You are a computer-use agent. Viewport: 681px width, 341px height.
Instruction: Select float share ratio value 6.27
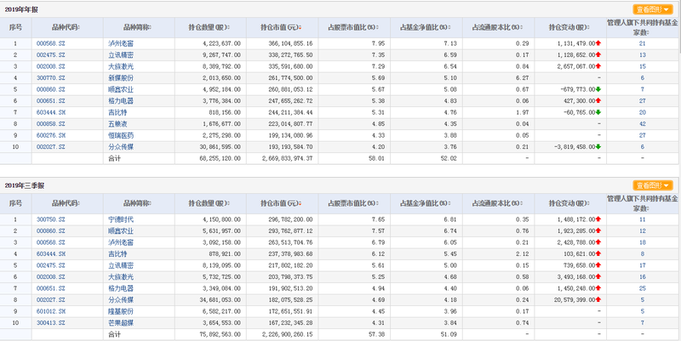(x=523, y=78)
